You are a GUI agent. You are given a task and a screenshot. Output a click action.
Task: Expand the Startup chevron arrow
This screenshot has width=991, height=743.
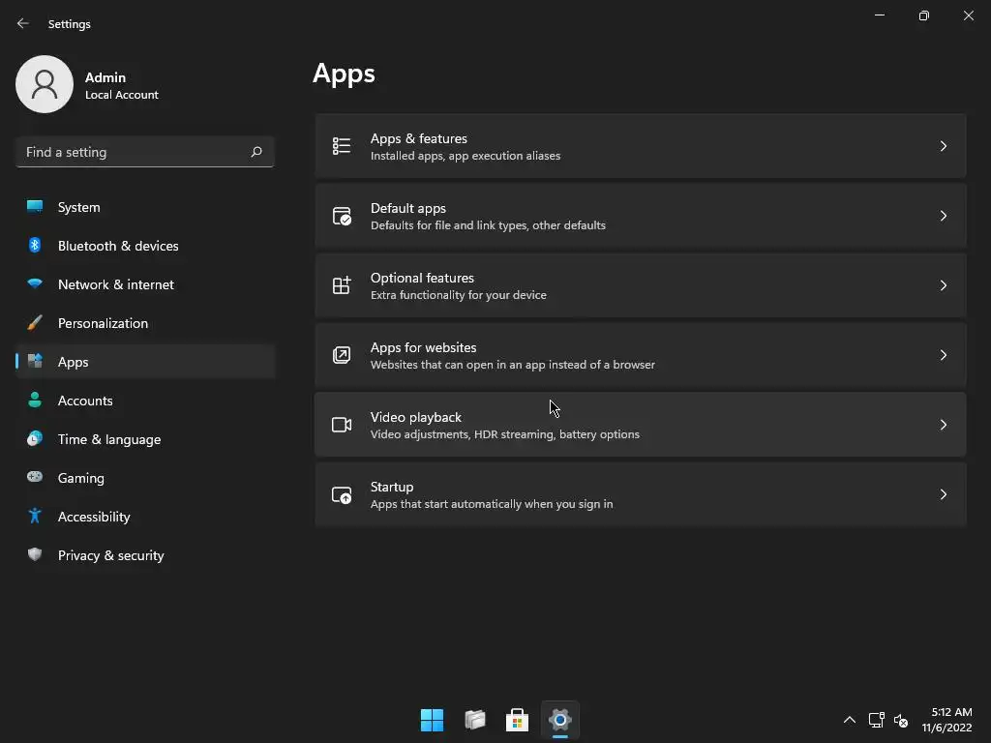tap(943, 494)
